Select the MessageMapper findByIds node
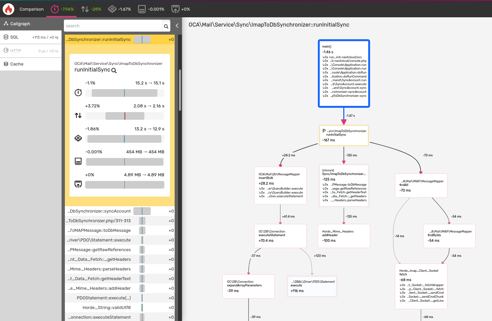This screenshot has height=321, width=492. (x=449, y=236)
